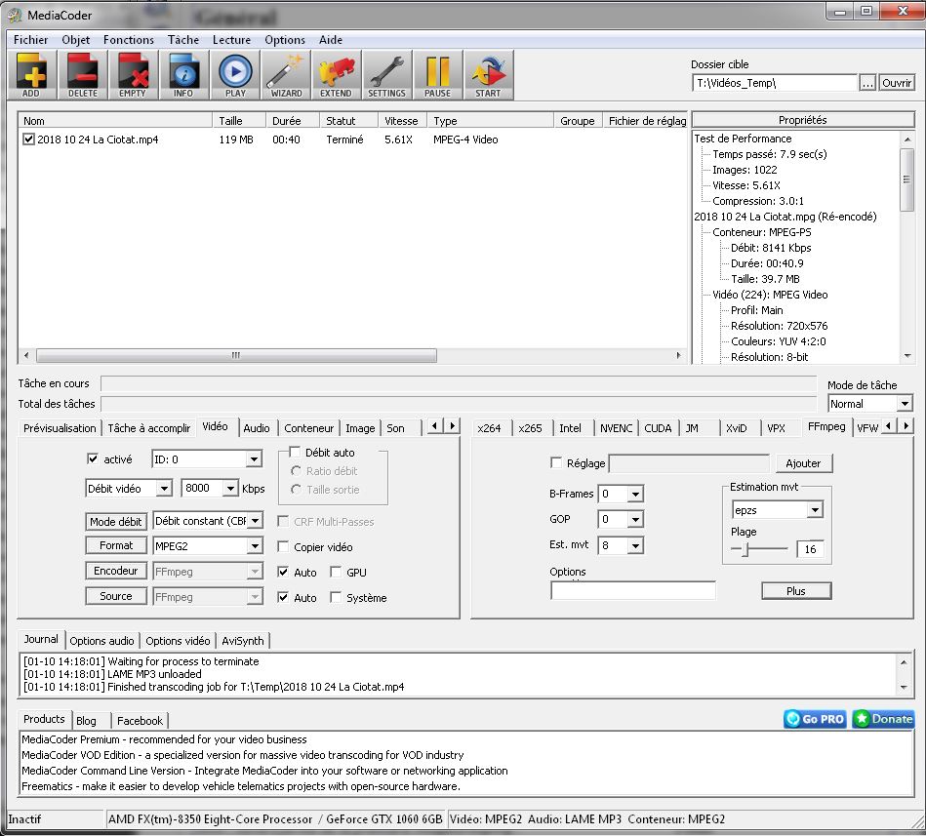Open the SETTINGS wrench icon
Image resolution: width=926 pixels, height=836 pixels.
coord(386,75)
